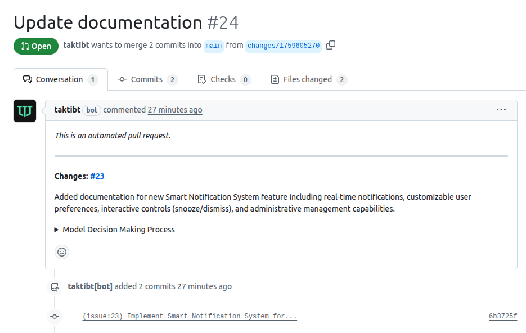The width and height of the screenshot is (526, 333).
Task: Go to the Checks tab
Action: click(x=224, y=79)
